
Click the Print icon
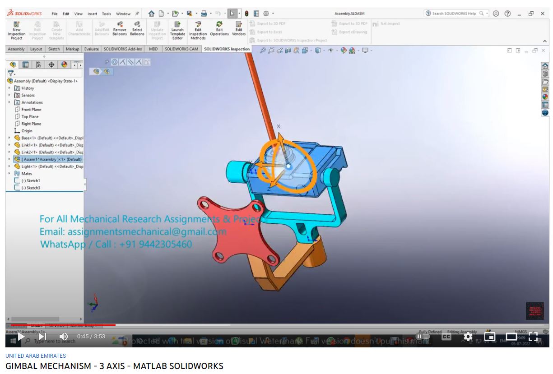204,14
